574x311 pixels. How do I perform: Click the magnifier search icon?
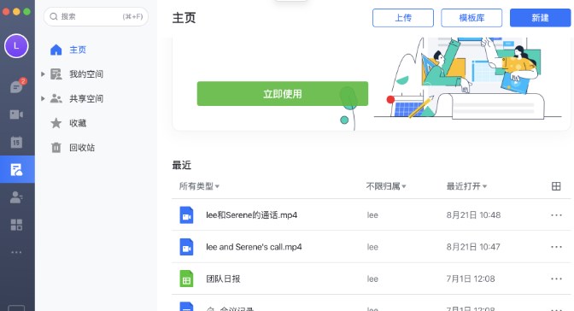coord(54,16)
